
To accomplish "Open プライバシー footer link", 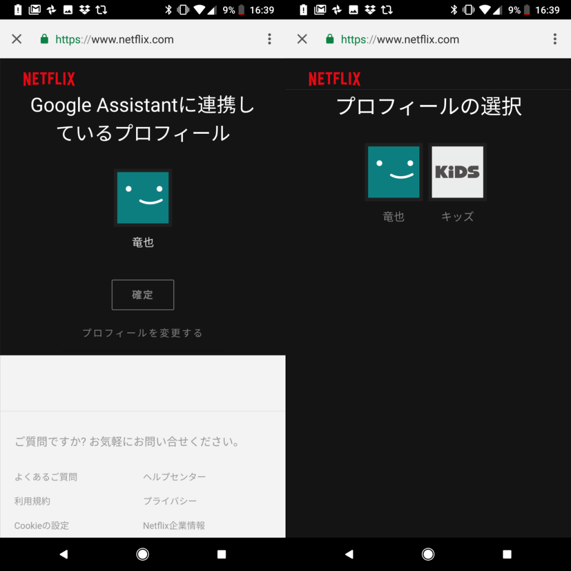I will pyautogui.click(x=170, y=501).
